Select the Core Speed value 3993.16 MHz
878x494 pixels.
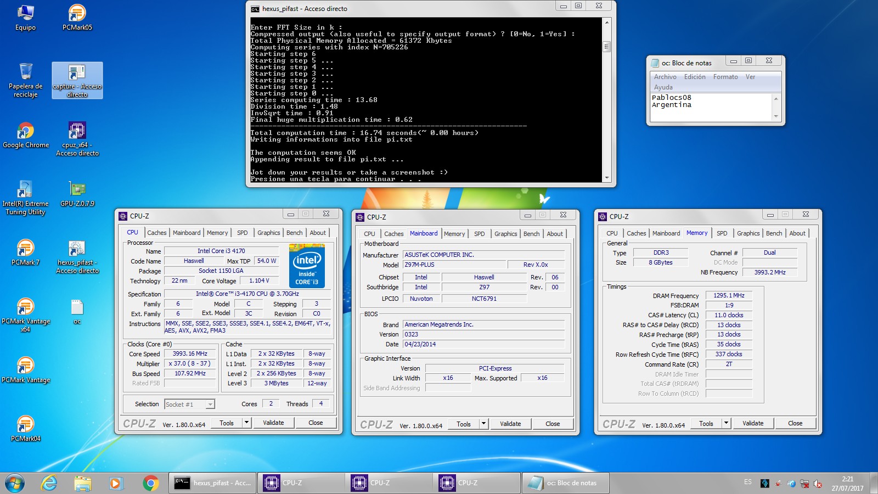pyautogui.click(x=190, y=354)
